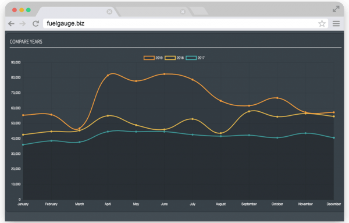349x223 pixels.
Task: Toggle the 2019 legend series
Action: click(x=153, y=58)
